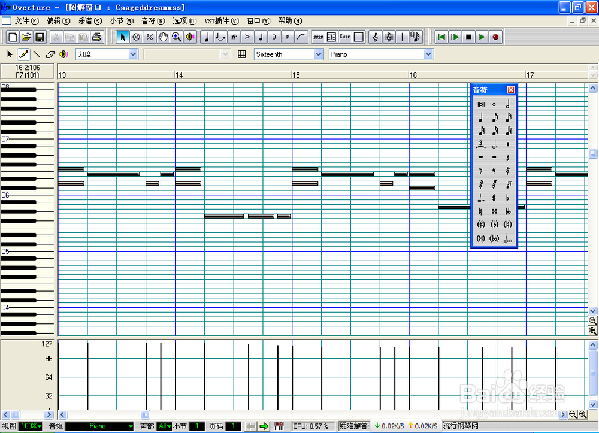Click the page number input field
Screen dimensions: 599x433
coord(233,426)
